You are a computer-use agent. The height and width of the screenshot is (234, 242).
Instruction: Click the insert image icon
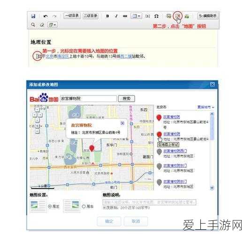pos(169,16)
